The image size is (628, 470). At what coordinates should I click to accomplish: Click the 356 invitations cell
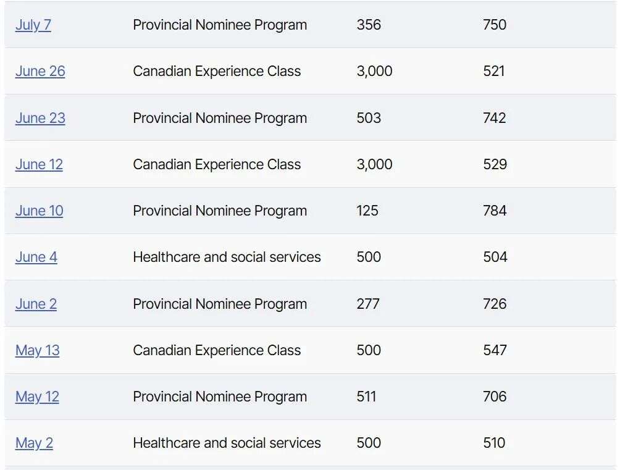point(369,25)
